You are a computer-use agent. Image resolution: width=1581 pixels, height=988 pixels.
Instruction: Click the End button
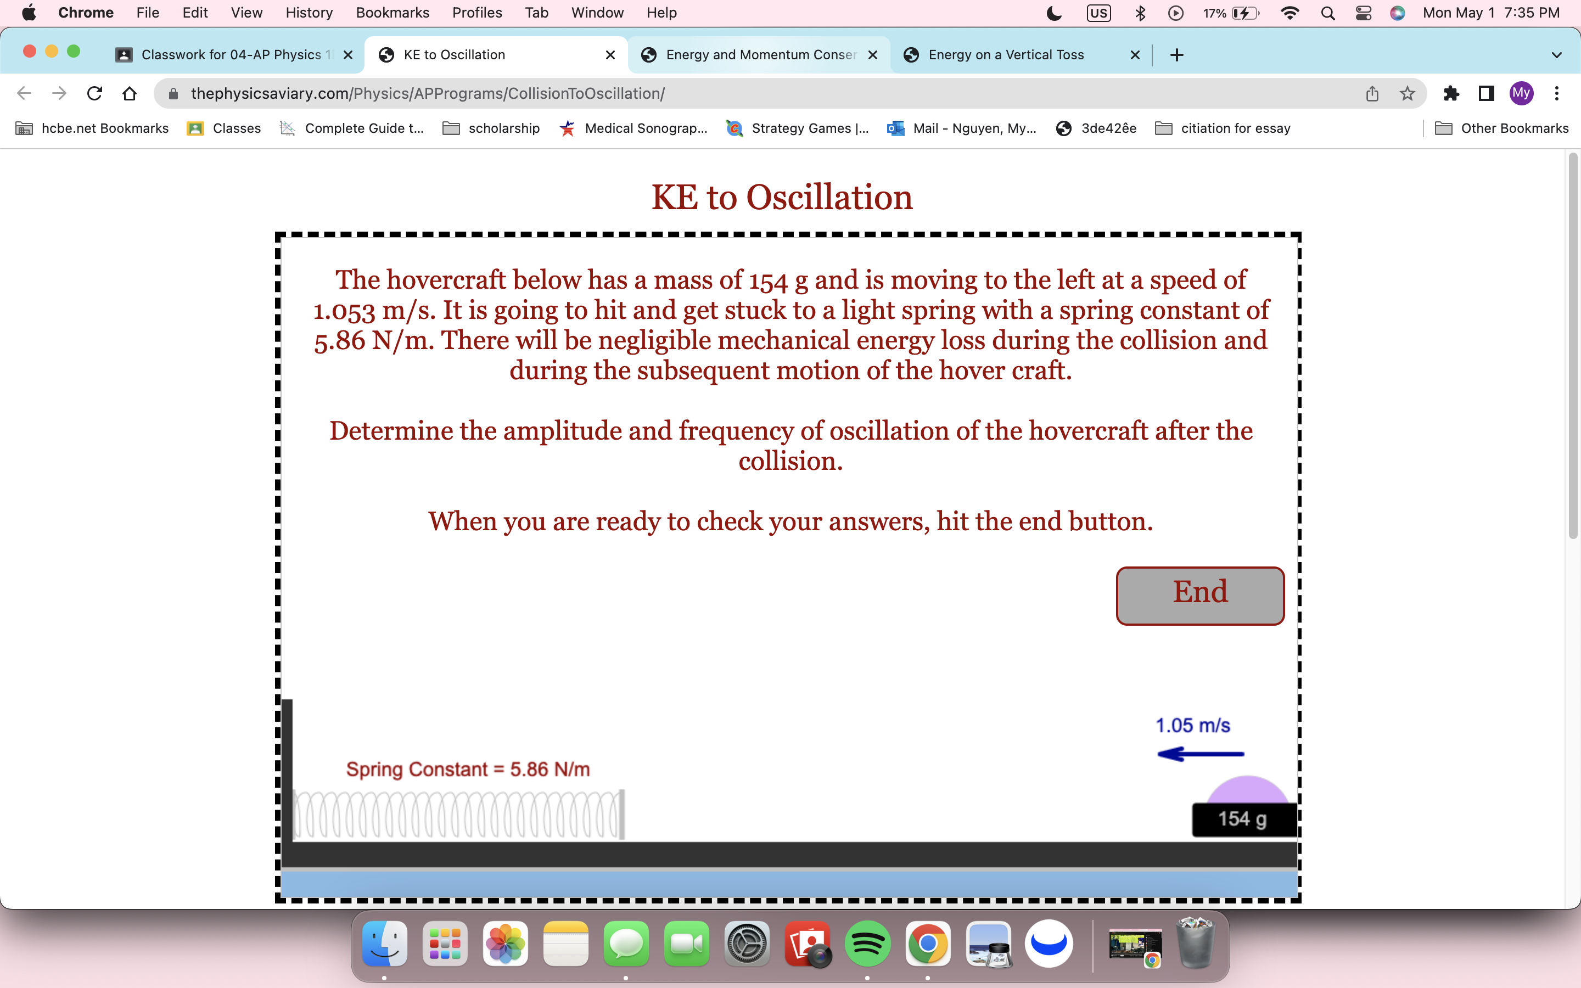click(x=1199, y=594)
